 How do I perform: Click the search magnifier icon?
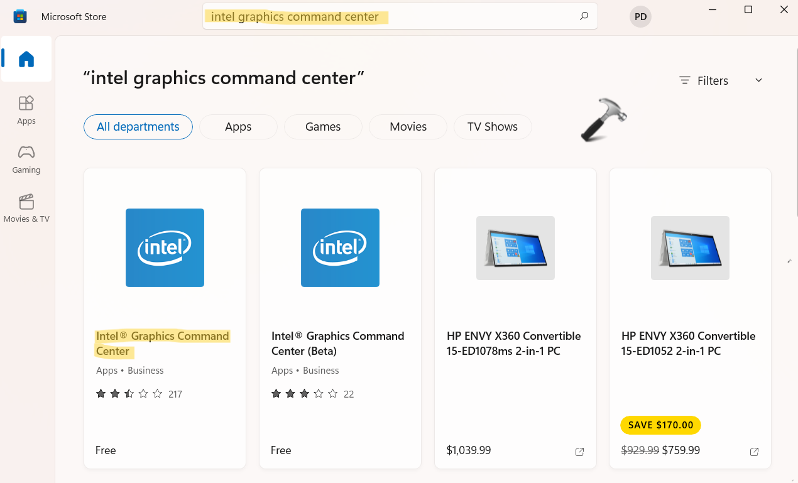[x=584, y=16]
